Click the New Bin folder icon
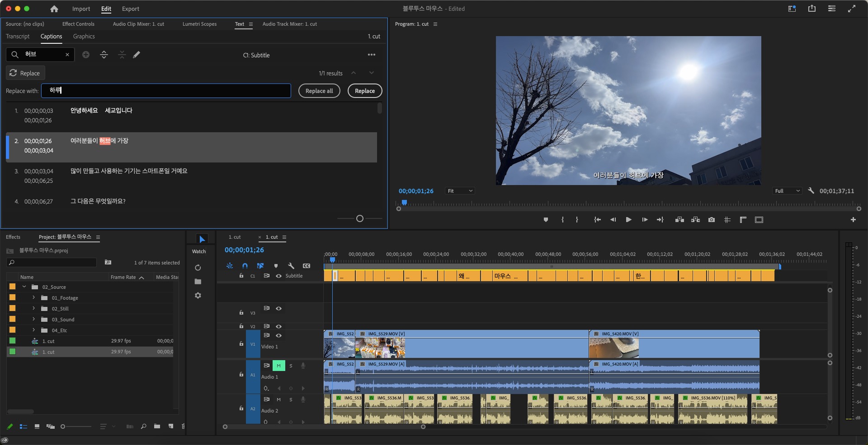The image size is (868, 445). (157, 426)
